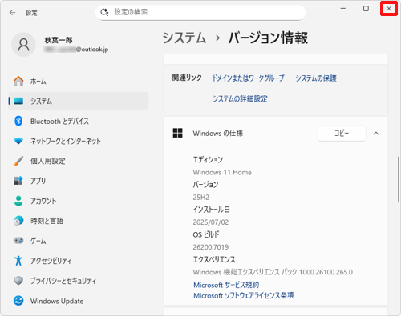
Task: Open アカウント in the sidebar
Action: [x=79, y=201]
